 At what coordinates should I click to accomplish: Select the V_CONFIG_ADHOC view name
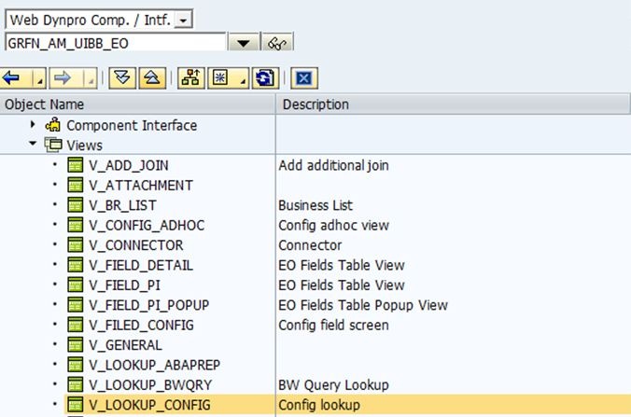click(147, 225)
